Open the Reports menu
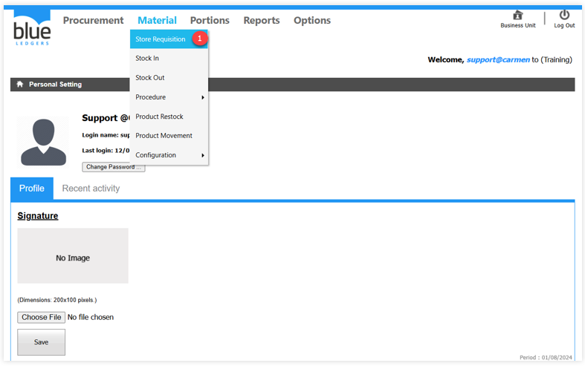 262,21
